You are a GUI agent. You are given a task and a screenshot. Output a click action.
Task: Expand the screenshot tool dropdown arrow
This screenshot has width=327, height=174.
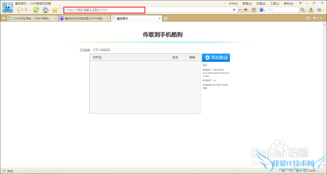tap(324, 10)
